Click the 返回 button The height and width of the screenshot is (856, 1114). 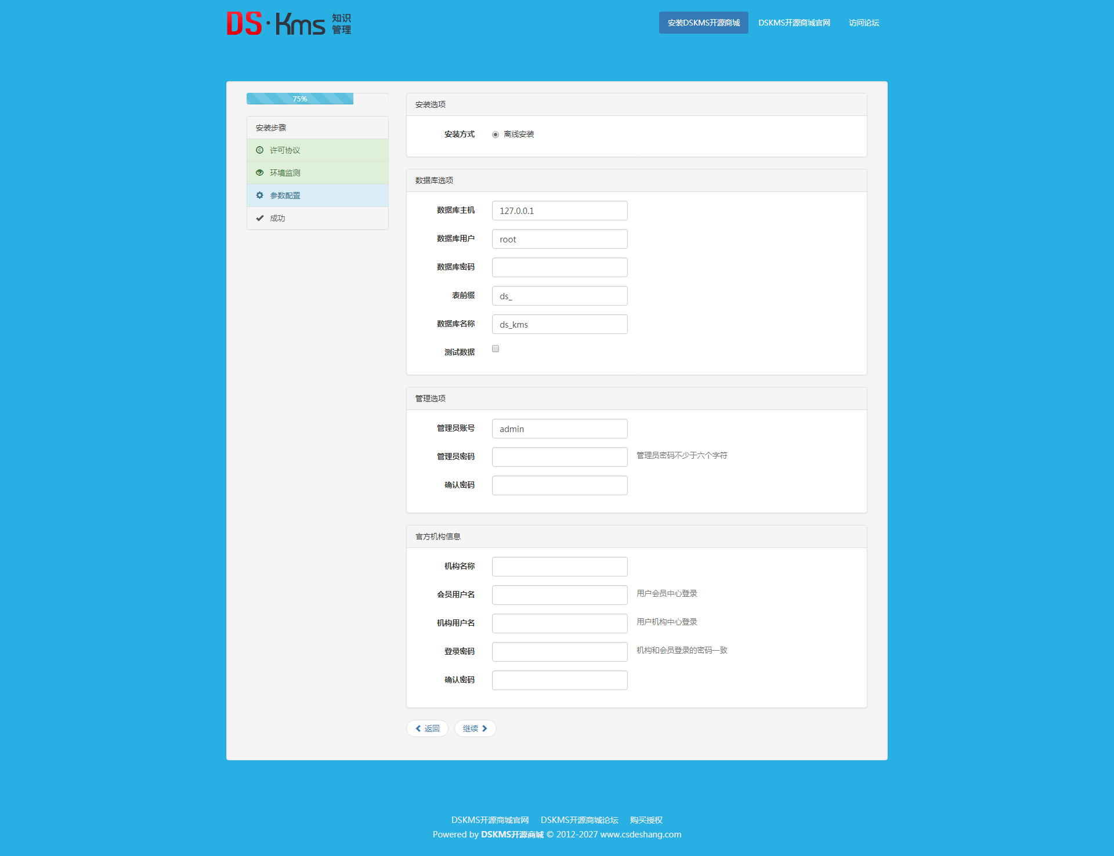pyautogui.click(x=427, y=728)
